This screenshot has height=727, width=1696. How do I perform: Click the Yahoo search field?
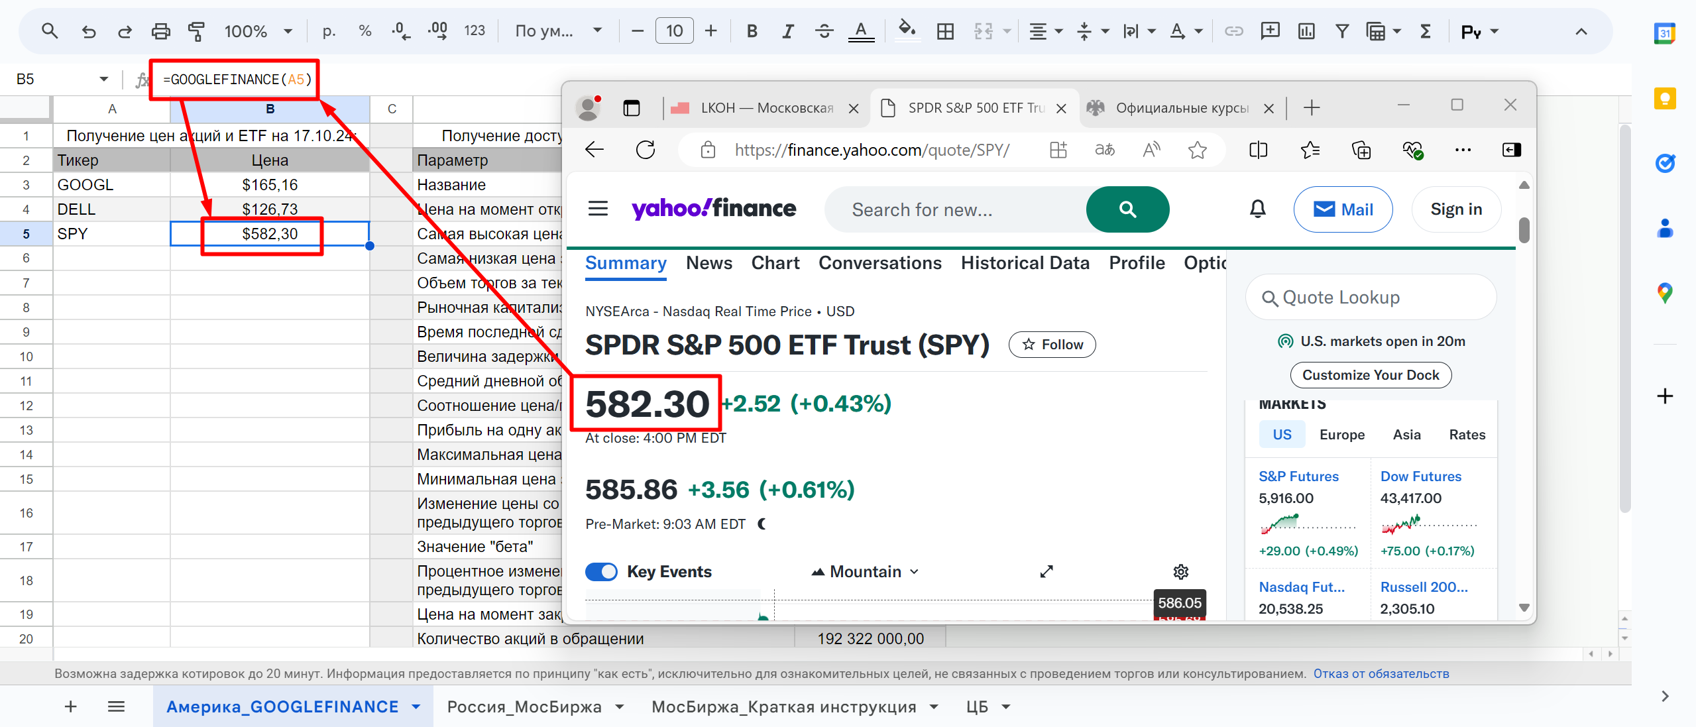[x=955, y=209]
